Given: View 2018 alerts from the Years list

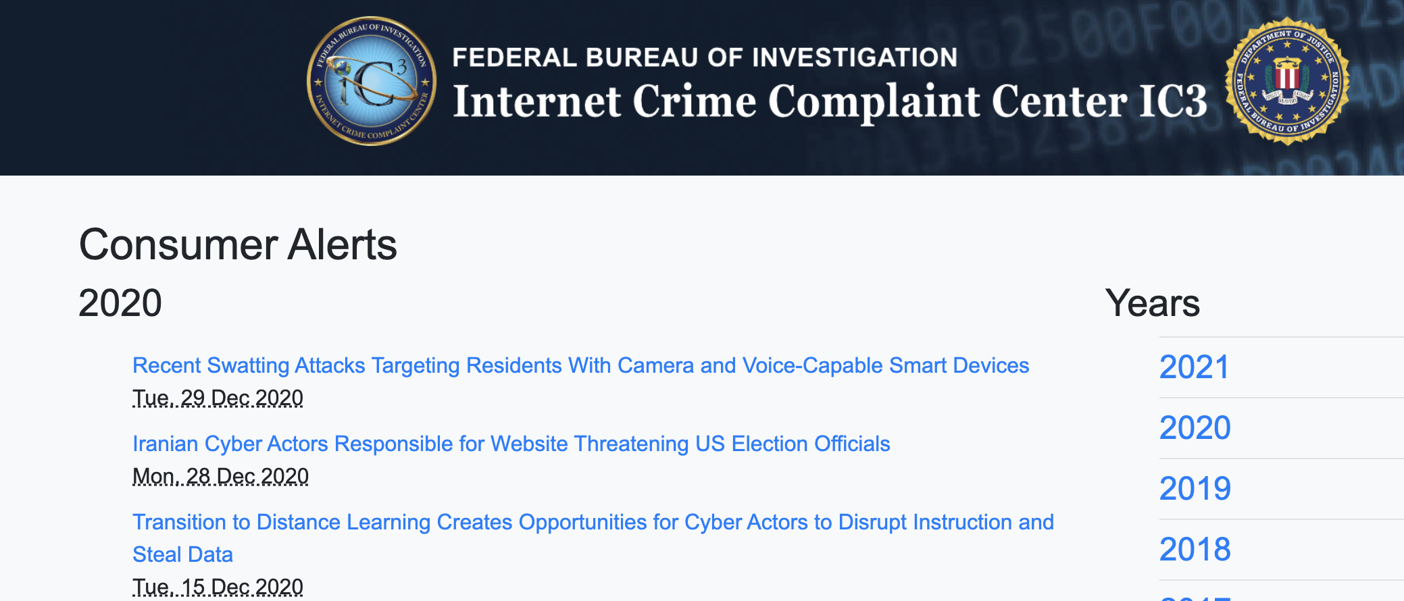Looking at the screenshot, I should [1195, 550].
